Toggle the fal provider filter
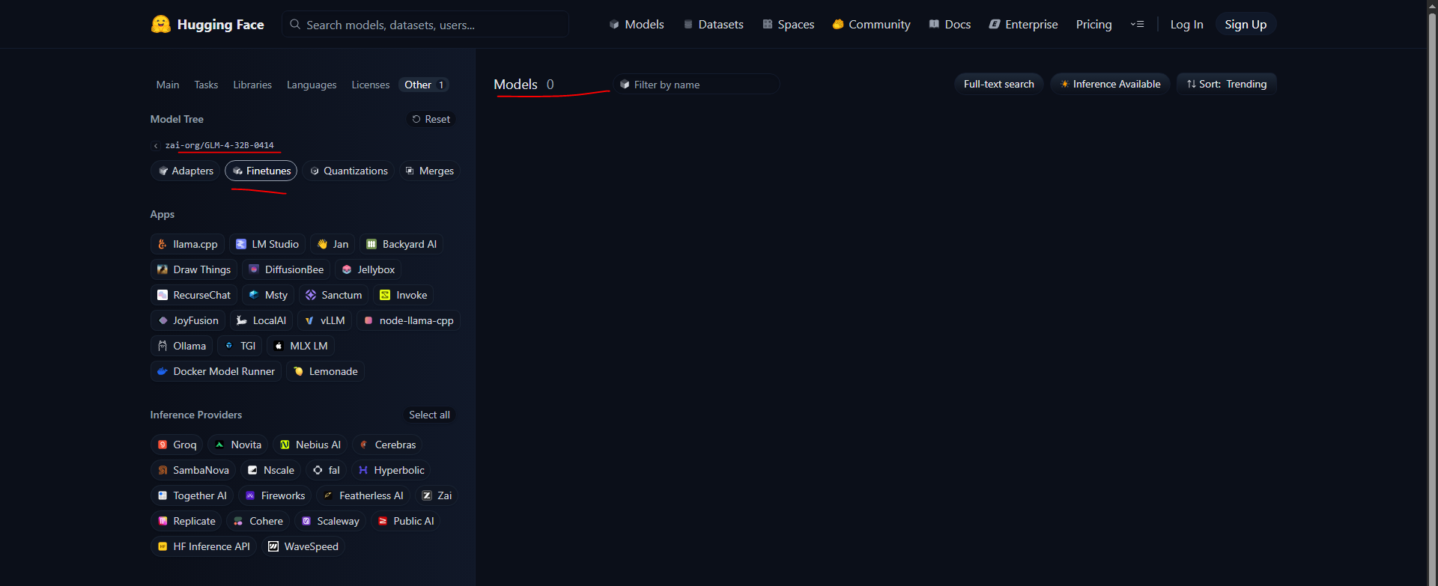This screenshot has height=586, width=1438. coord(326,470)
